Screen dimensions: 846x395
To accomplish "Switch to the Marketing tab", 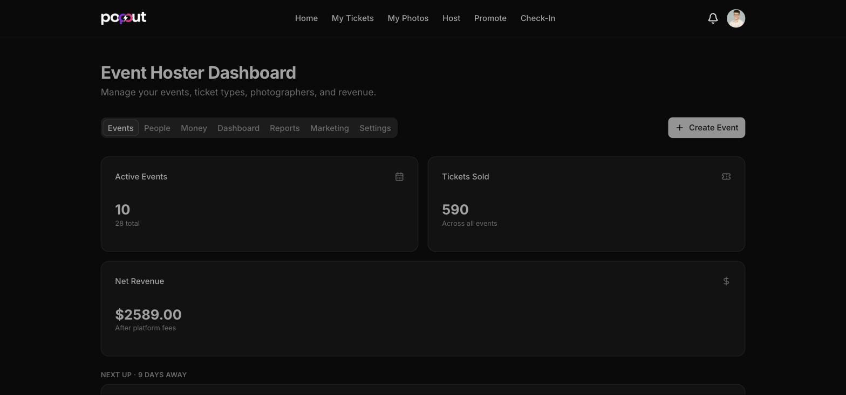I will [330, 128].
